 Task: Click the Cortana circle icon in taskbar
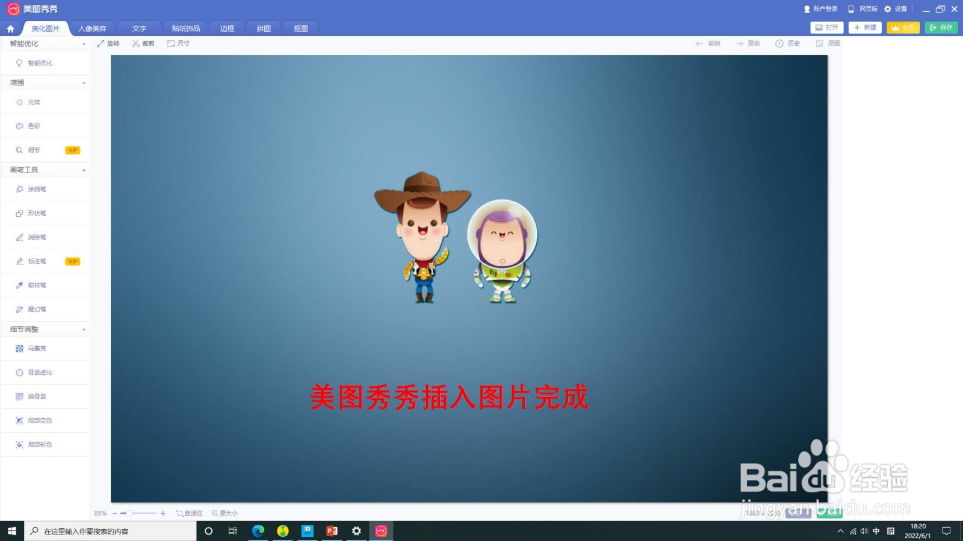coord(209,531)
